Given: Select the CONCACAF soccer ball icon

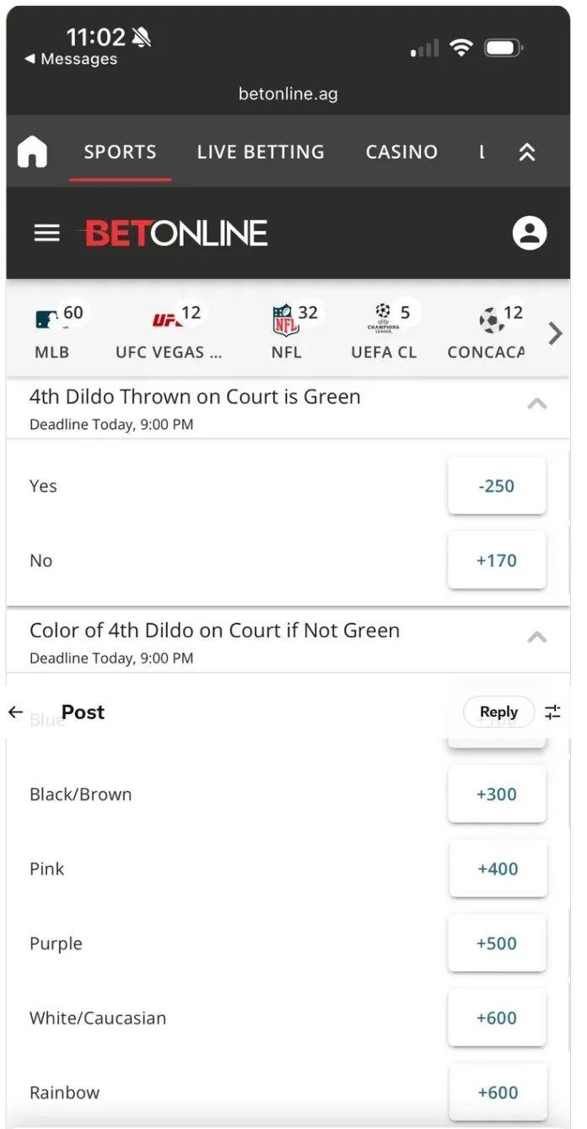Looking at the screenshot, I should pos(491,320).
